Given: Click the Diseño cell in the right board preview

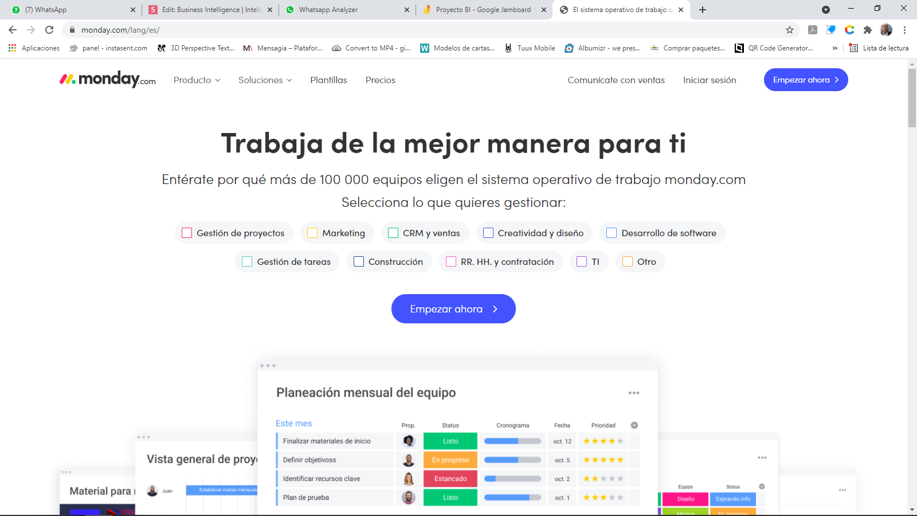Looking at the screenshot, I should (685, 499).
